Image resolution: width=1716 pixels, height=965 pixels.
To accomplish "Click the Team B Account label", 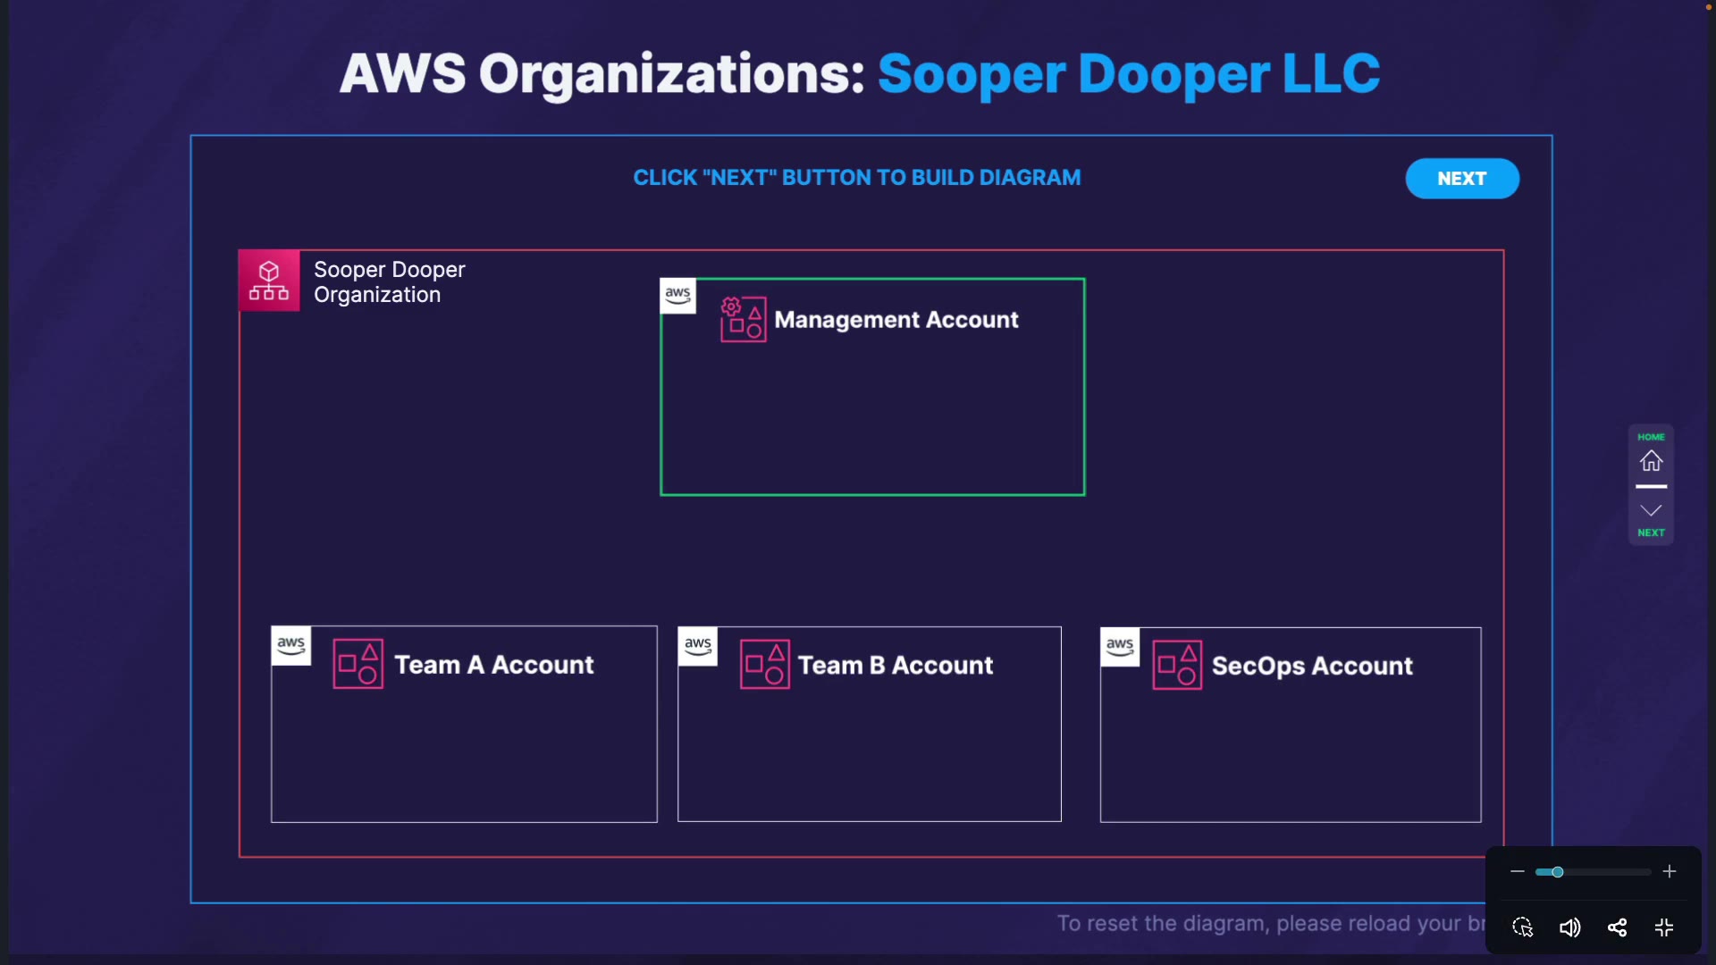I will coord(895,666).
